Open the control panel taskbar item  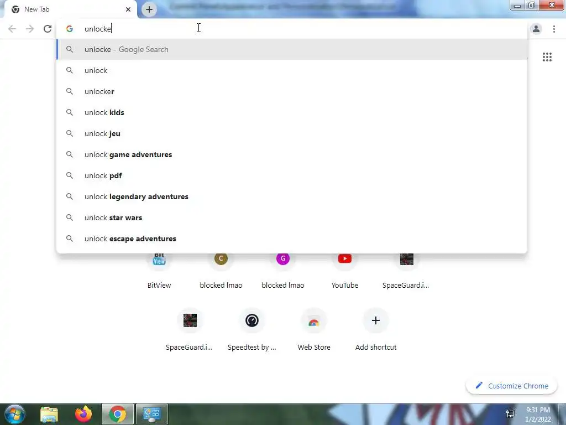(151, 414)
